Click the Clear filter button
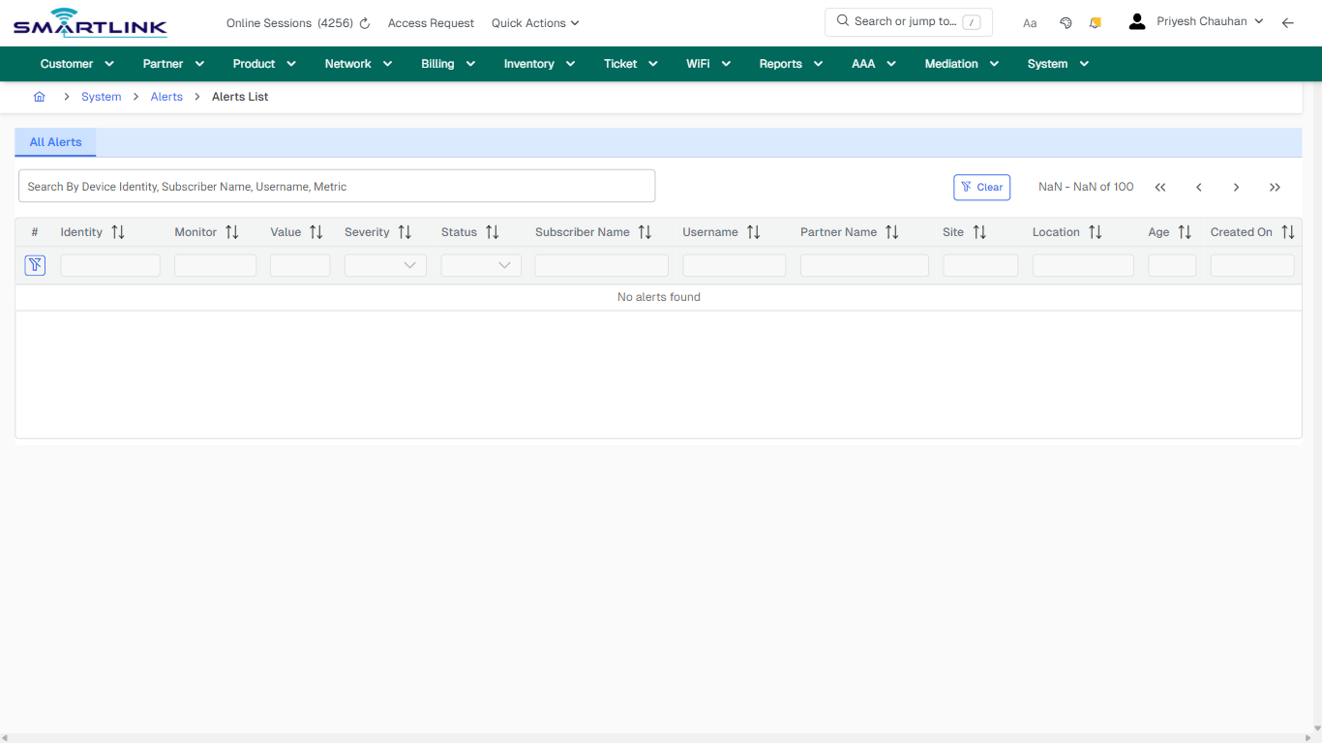 click(x=981, y=187)
